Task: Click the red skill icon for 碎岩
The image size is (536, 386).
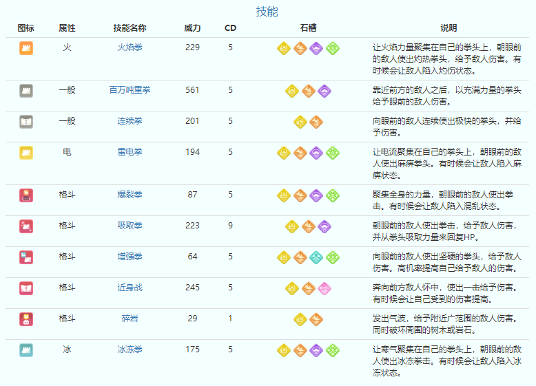Action: (x=26, y=319)
